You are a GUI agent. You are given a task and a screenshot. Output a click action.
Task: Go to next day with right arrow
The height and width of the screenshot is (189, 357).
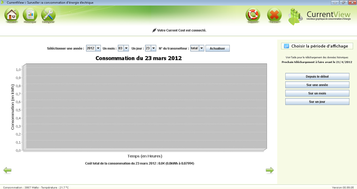pos(270,170)
